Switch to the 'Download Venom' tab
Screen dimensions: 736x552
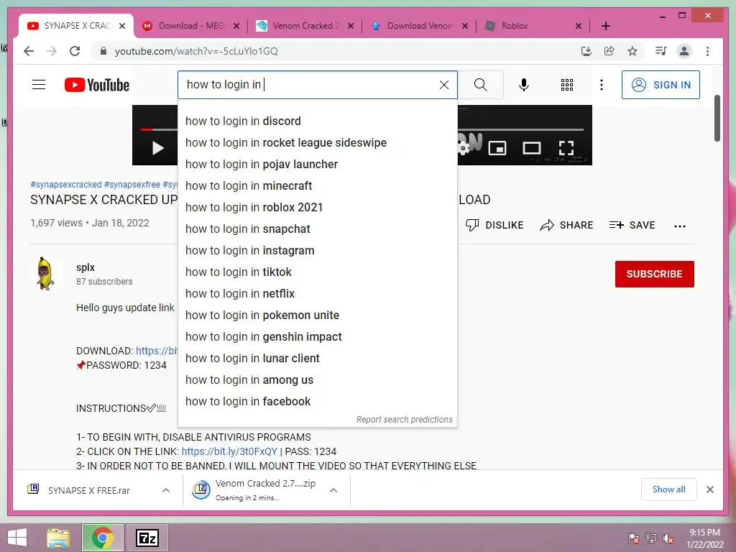[x=420, y=26]
